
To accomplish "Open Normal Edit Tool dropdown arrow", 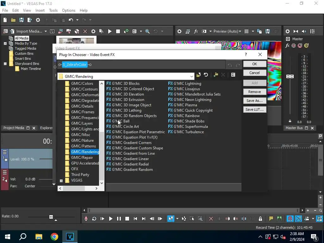I will pos(177,219).
